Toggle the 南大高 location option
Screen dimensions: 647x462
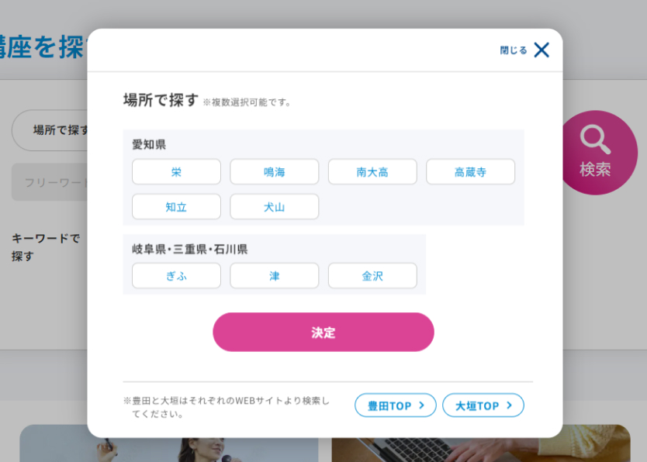372,172
